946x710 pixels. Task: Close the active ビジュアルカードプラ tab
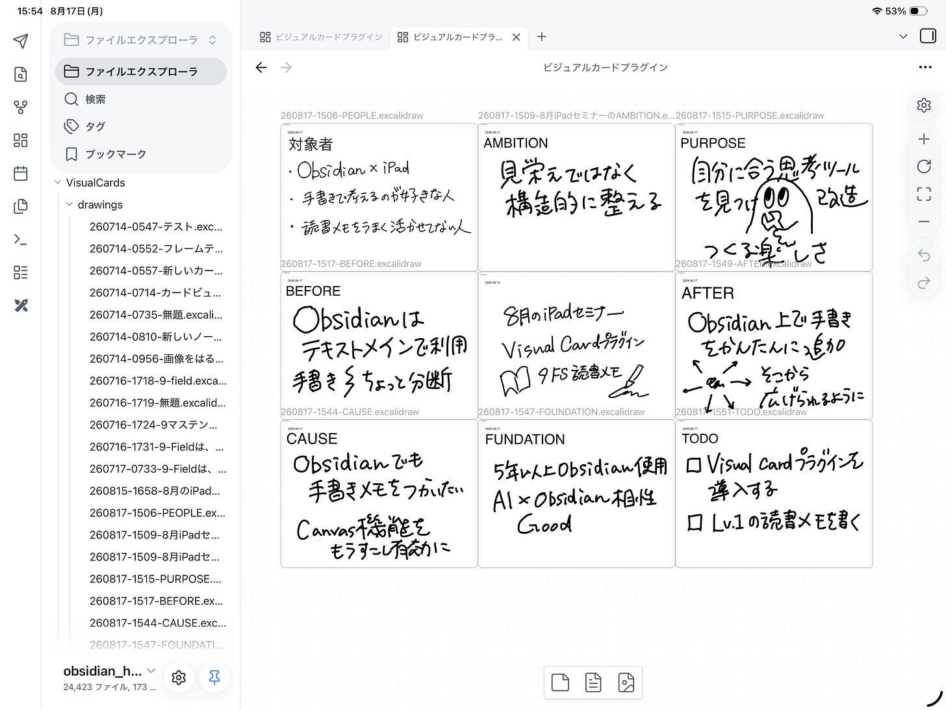(x=516, y=37)
